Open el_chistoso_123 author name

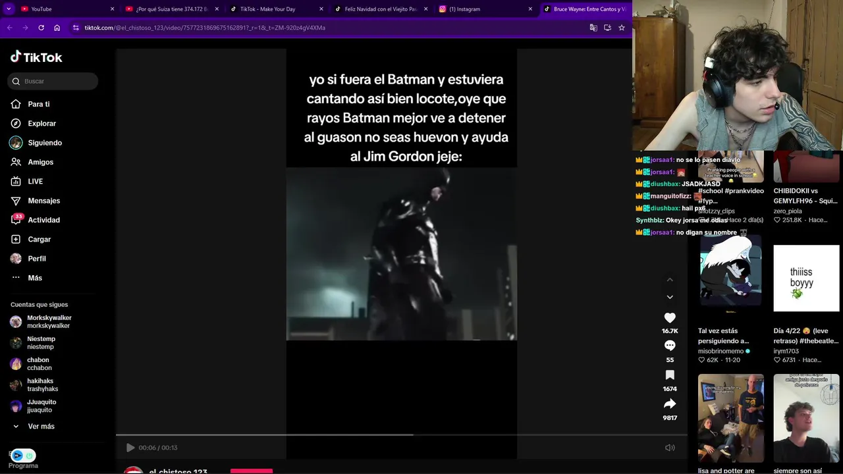click(x=178, y=471)
